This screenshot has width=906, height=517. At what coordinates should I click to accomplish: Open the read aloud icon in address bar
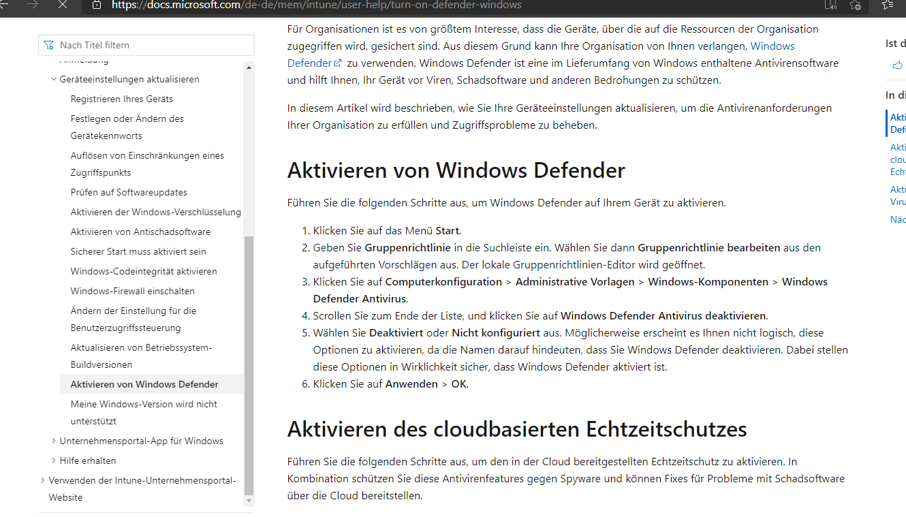tap(830, 5)
